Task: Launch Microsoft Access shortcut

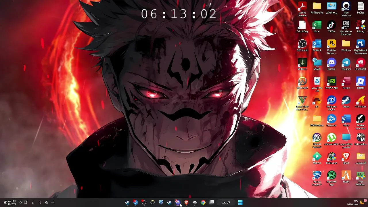Action: (x=346, y=83)
